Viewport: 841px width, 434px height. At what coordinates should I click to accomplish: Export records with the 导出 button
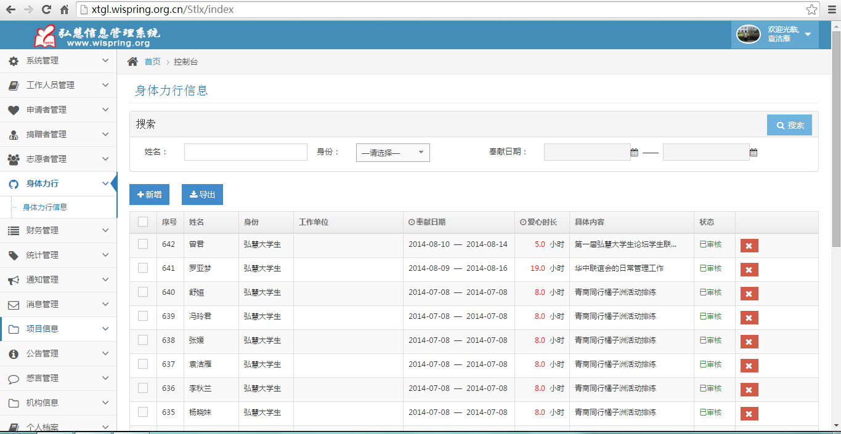click(201, 194)
